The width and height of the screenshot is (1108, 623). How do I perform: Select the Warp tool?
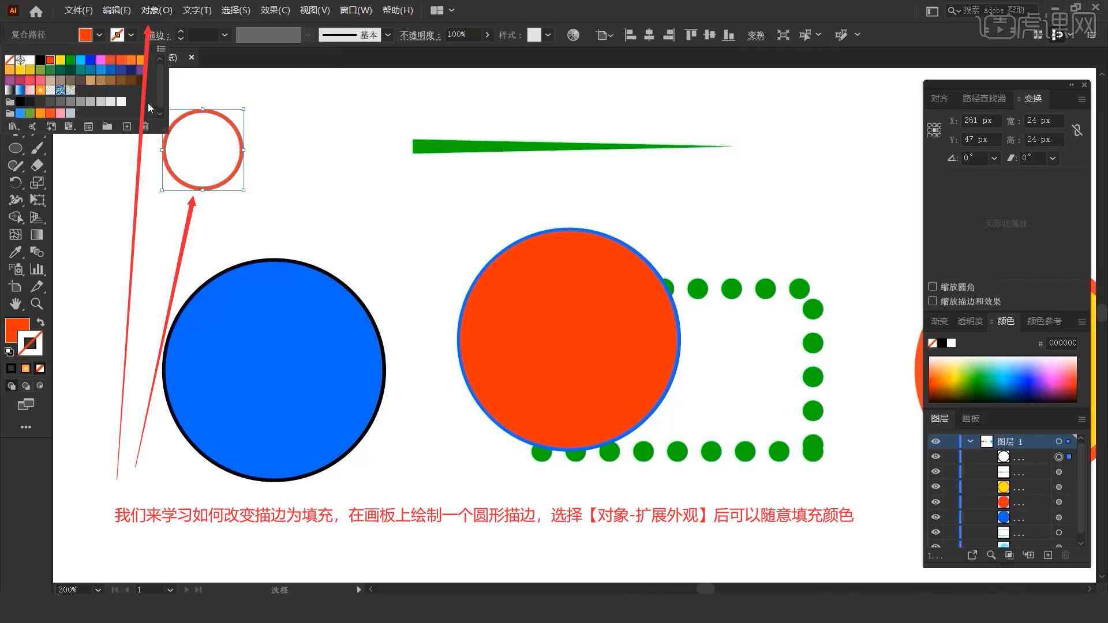point(16,200)
